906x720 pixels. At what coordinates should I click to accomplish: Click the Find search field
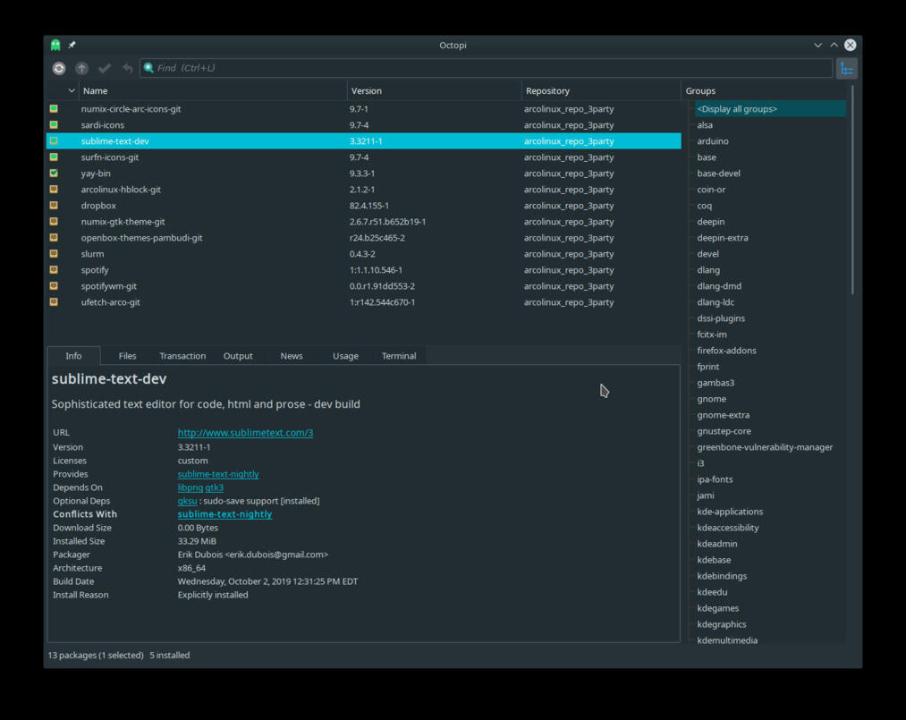[486, 68]
